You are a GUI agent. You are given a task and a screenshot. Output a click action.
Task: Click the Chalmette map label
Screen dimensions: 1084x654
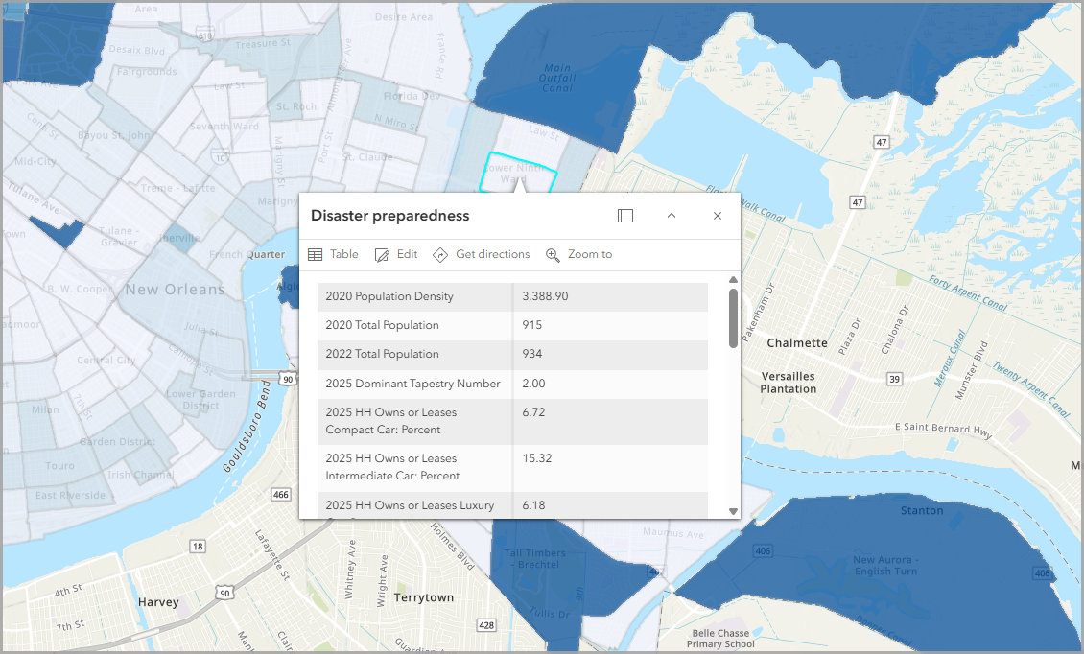pos(797,343)
